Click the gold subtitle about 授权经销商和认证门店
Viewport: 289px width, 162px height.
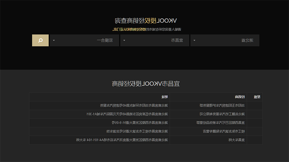(147, 30)
